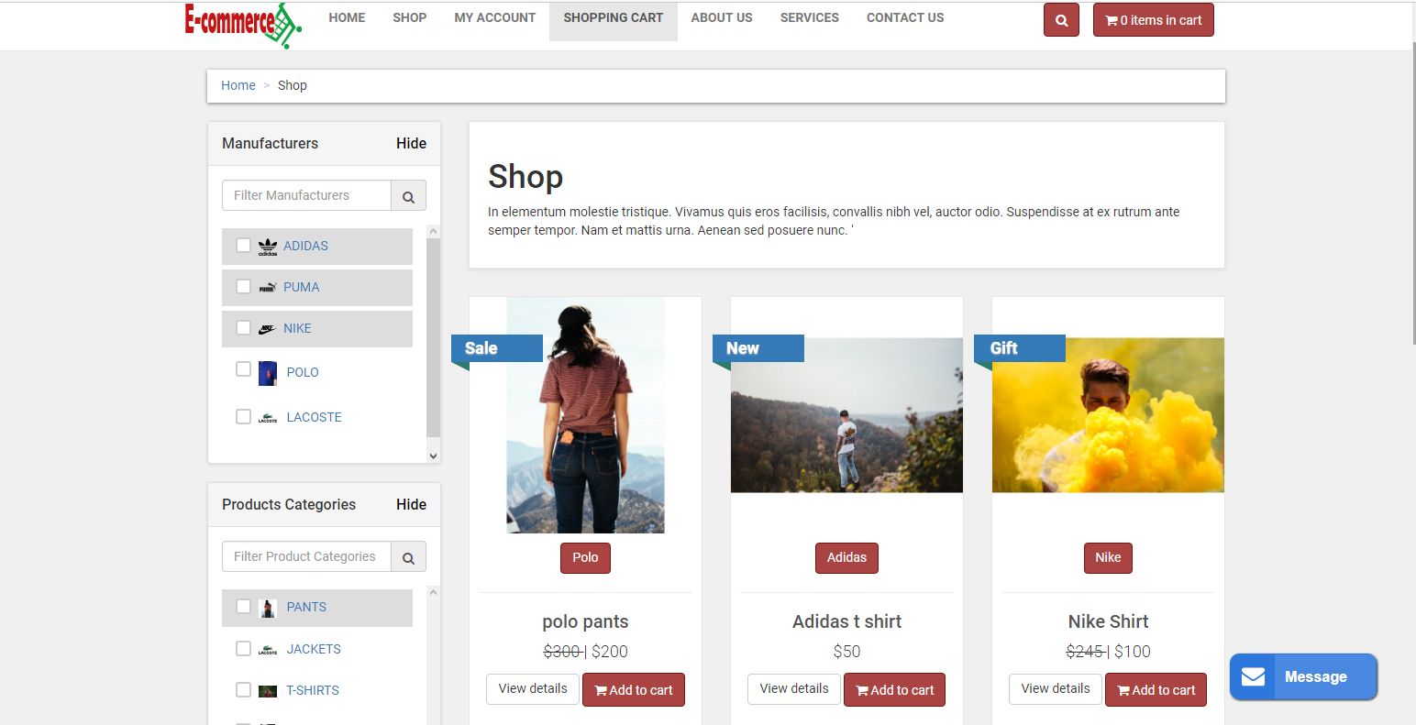Click the Filter Product Categories search icon
This screenshot has width=1416, height=725.
(x=408, y=557)
